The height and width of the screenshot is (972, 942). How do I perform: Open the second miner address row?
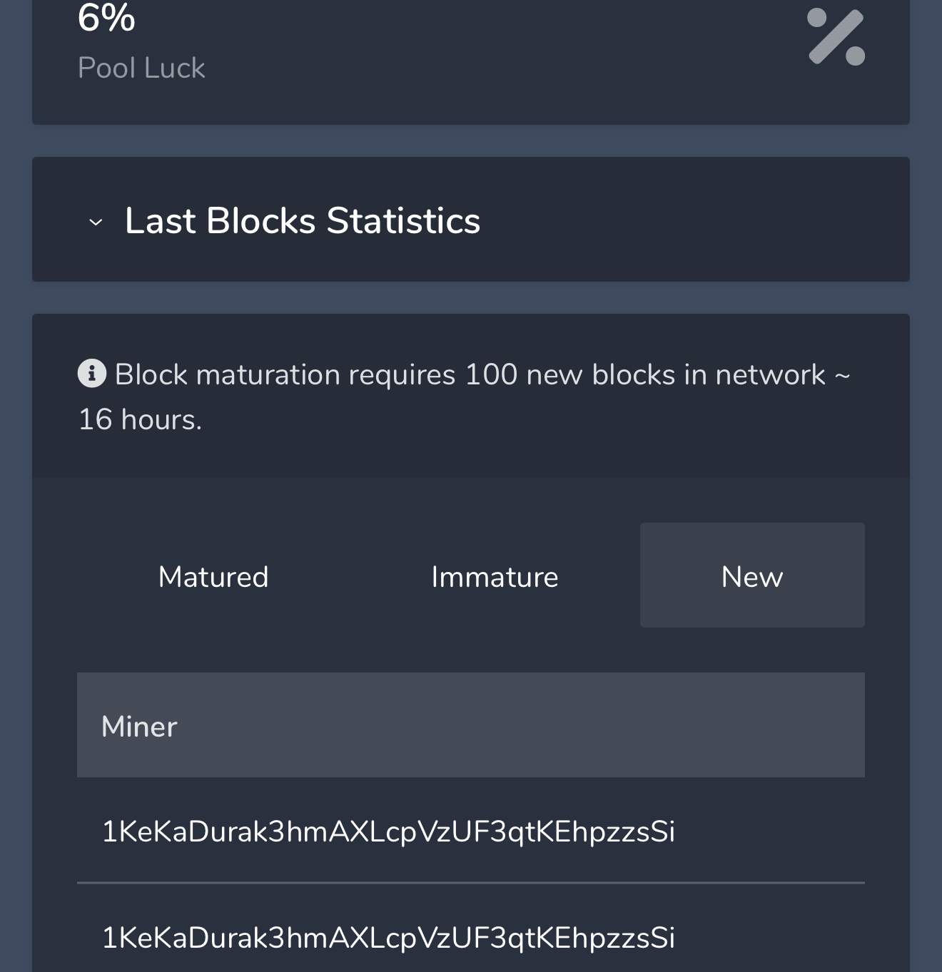tap(388, 937)
